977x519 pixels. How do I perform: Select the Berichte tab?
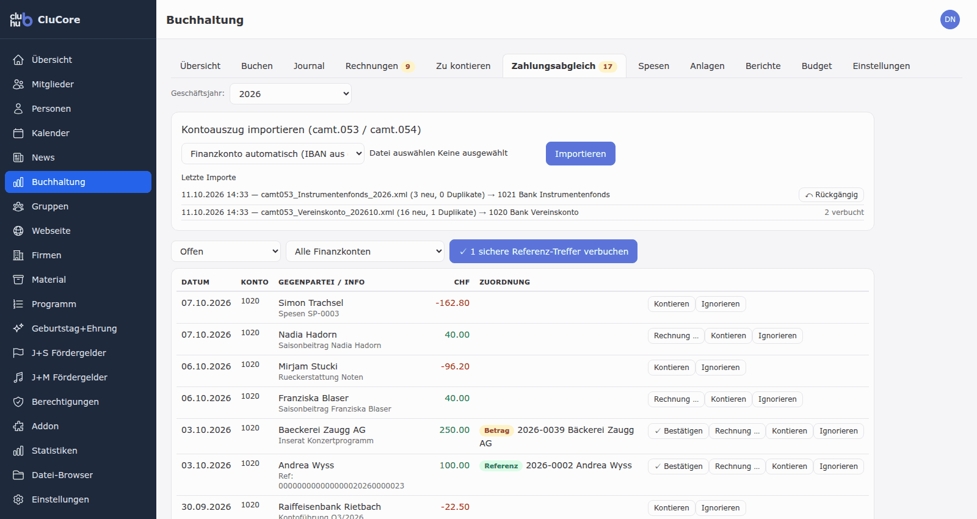[x=763, y=66]
